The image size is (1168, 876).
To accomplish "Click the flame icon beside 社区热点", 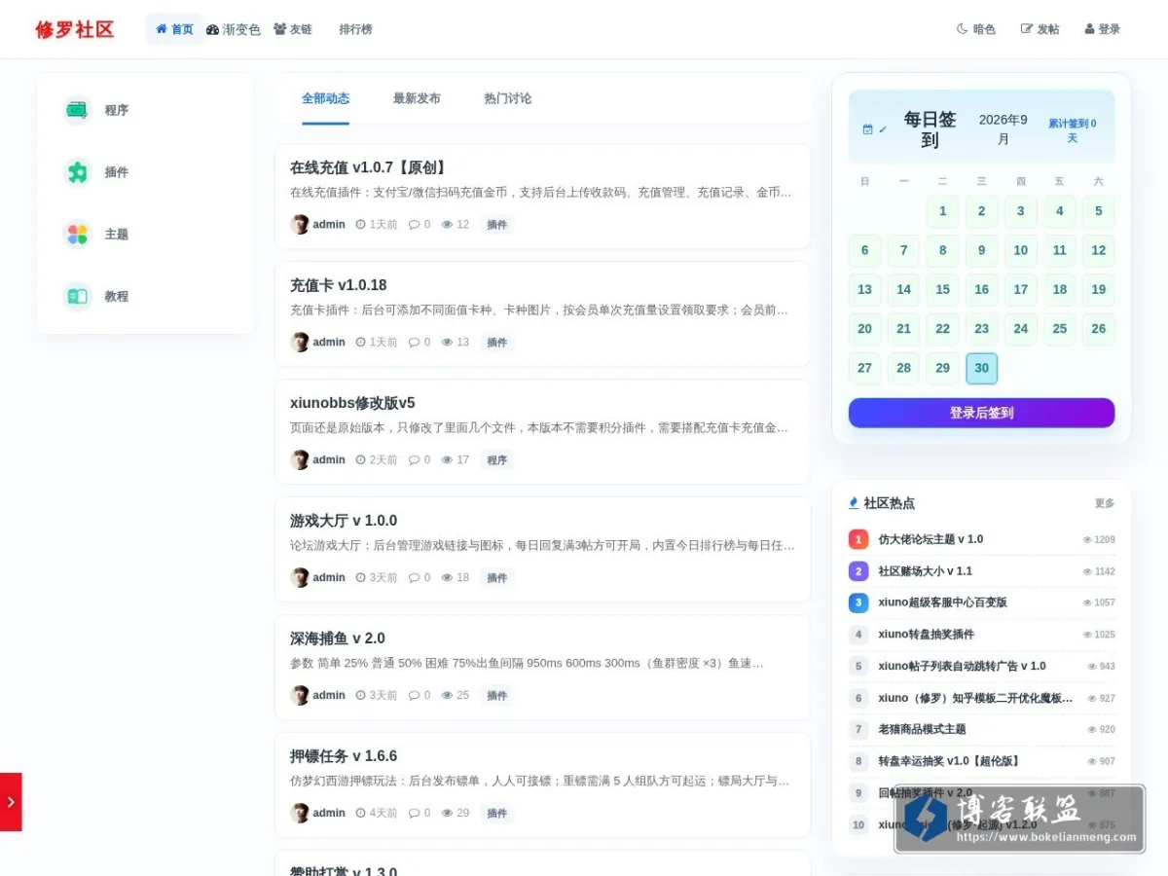I will [854, 503].
